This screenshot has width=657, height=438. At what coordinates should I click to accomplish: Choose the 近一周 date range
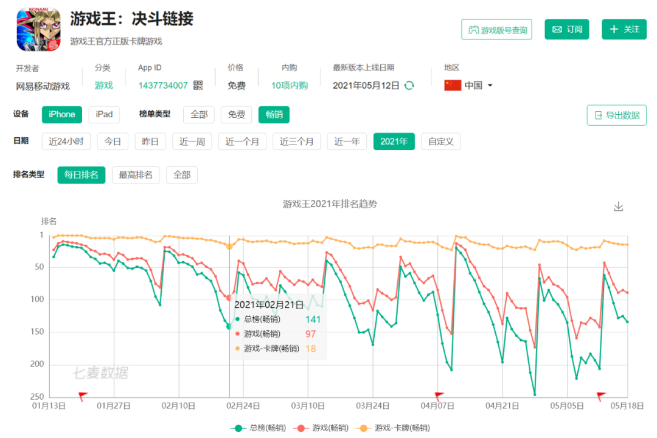click(x=192, y=142)
